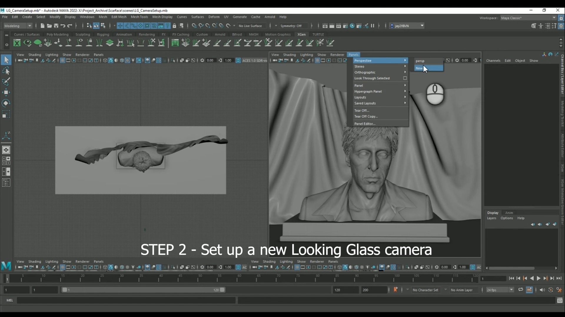Open the Outliner toggle in sidebar
The image size is (565, 317).
[6, 183]
